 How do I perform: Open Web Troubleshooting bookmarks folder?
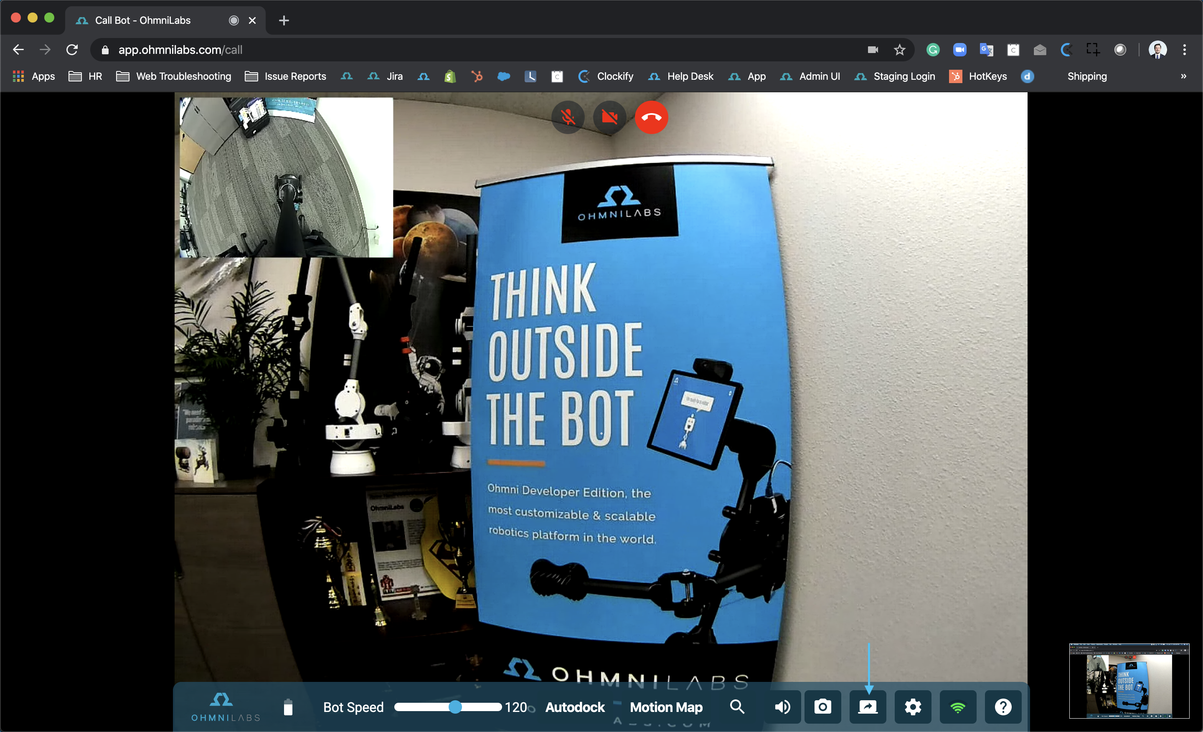click(x=174, y=76)
